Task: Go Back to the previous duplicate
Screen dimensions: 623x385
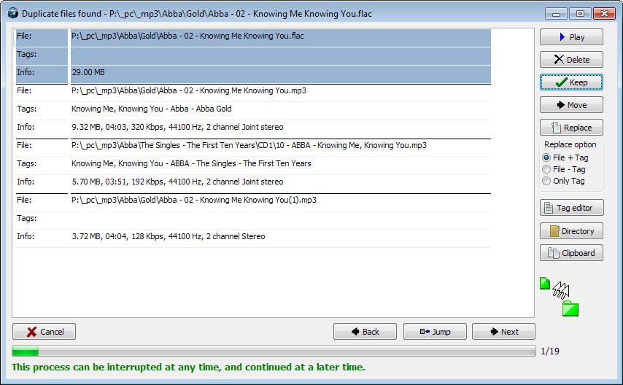Action: (365, 332)
